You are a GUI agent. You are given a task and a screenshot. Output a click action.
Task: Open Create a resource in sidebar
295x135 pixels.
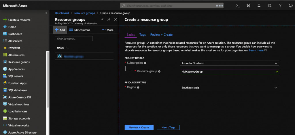[19, 20]
